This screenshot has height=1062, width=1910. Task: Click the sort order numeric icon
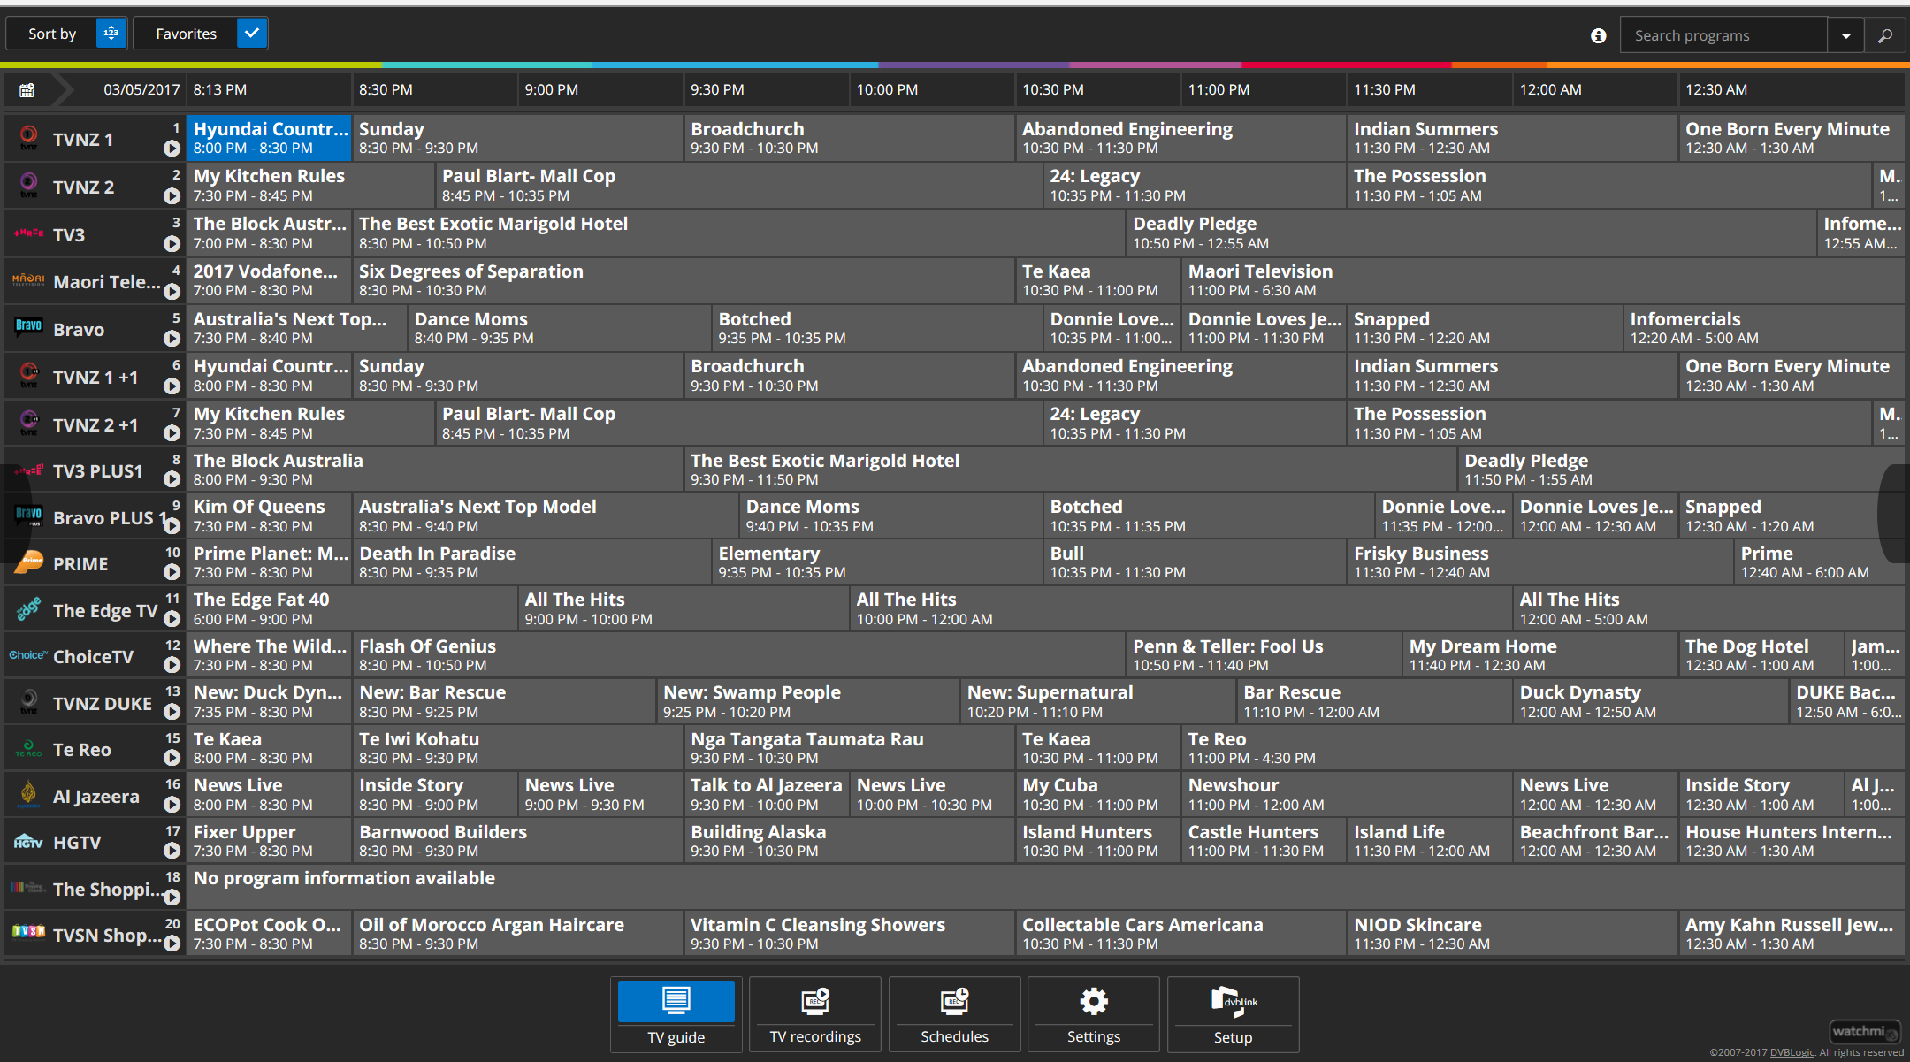[x=111, y=34]
